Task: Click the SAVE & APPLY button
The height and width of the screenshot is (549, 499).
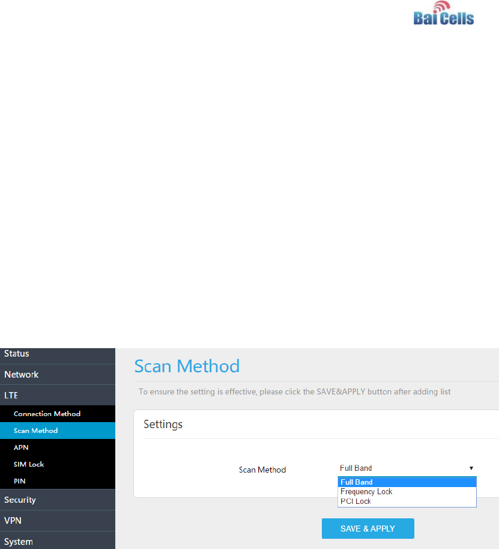Action: (368, 529)
